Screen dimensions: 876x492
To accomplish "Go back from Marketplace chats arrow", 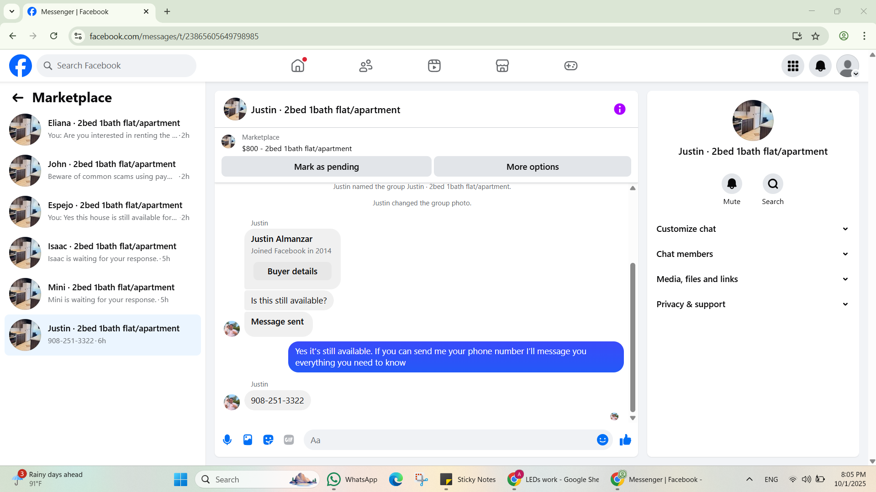I will tap(17, 98).
